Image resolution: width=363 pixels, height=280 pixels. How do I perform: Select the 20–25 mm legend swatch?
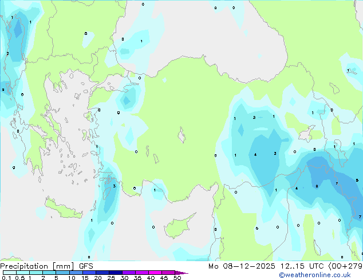coord(102,273)
